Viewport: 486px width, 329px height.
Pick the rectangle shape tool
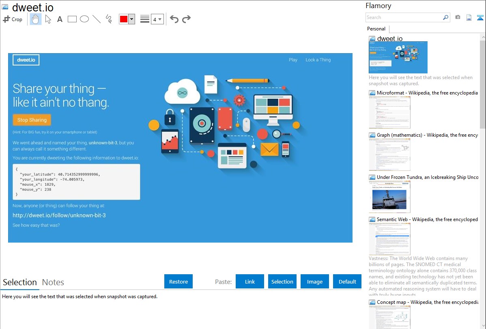tap(72, 19)
